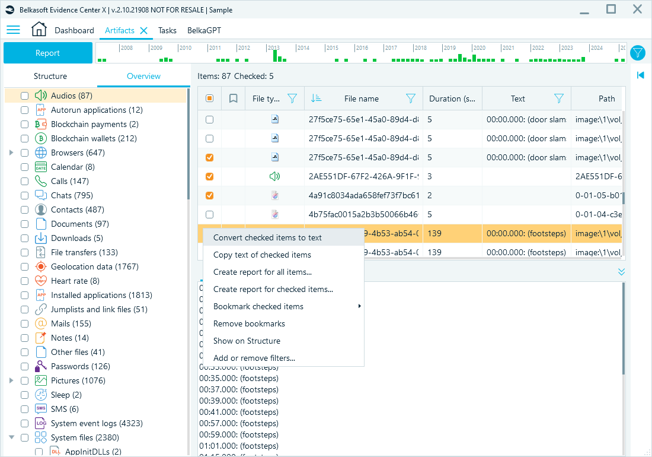Close the Artifacts tab
Screen dimensions: 652x457
143,30
